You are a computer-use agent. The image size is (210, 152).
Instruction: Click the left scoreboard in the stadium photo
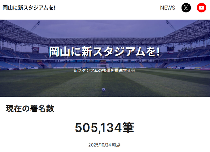[x=36, y=49]
